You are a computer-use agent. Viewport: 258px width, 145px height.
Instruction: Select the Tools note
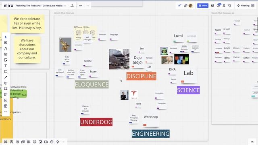point(138,105)
